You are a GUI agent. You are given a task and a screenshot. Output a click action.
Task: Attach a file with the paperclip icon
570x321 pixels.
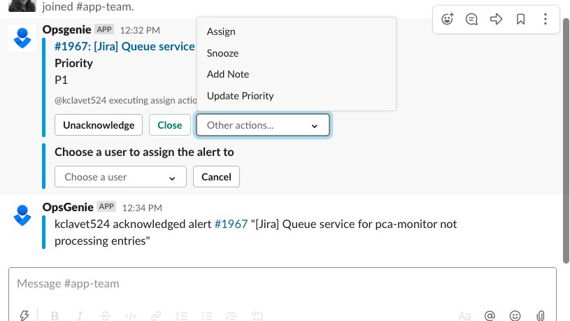[x=541, y=315]
